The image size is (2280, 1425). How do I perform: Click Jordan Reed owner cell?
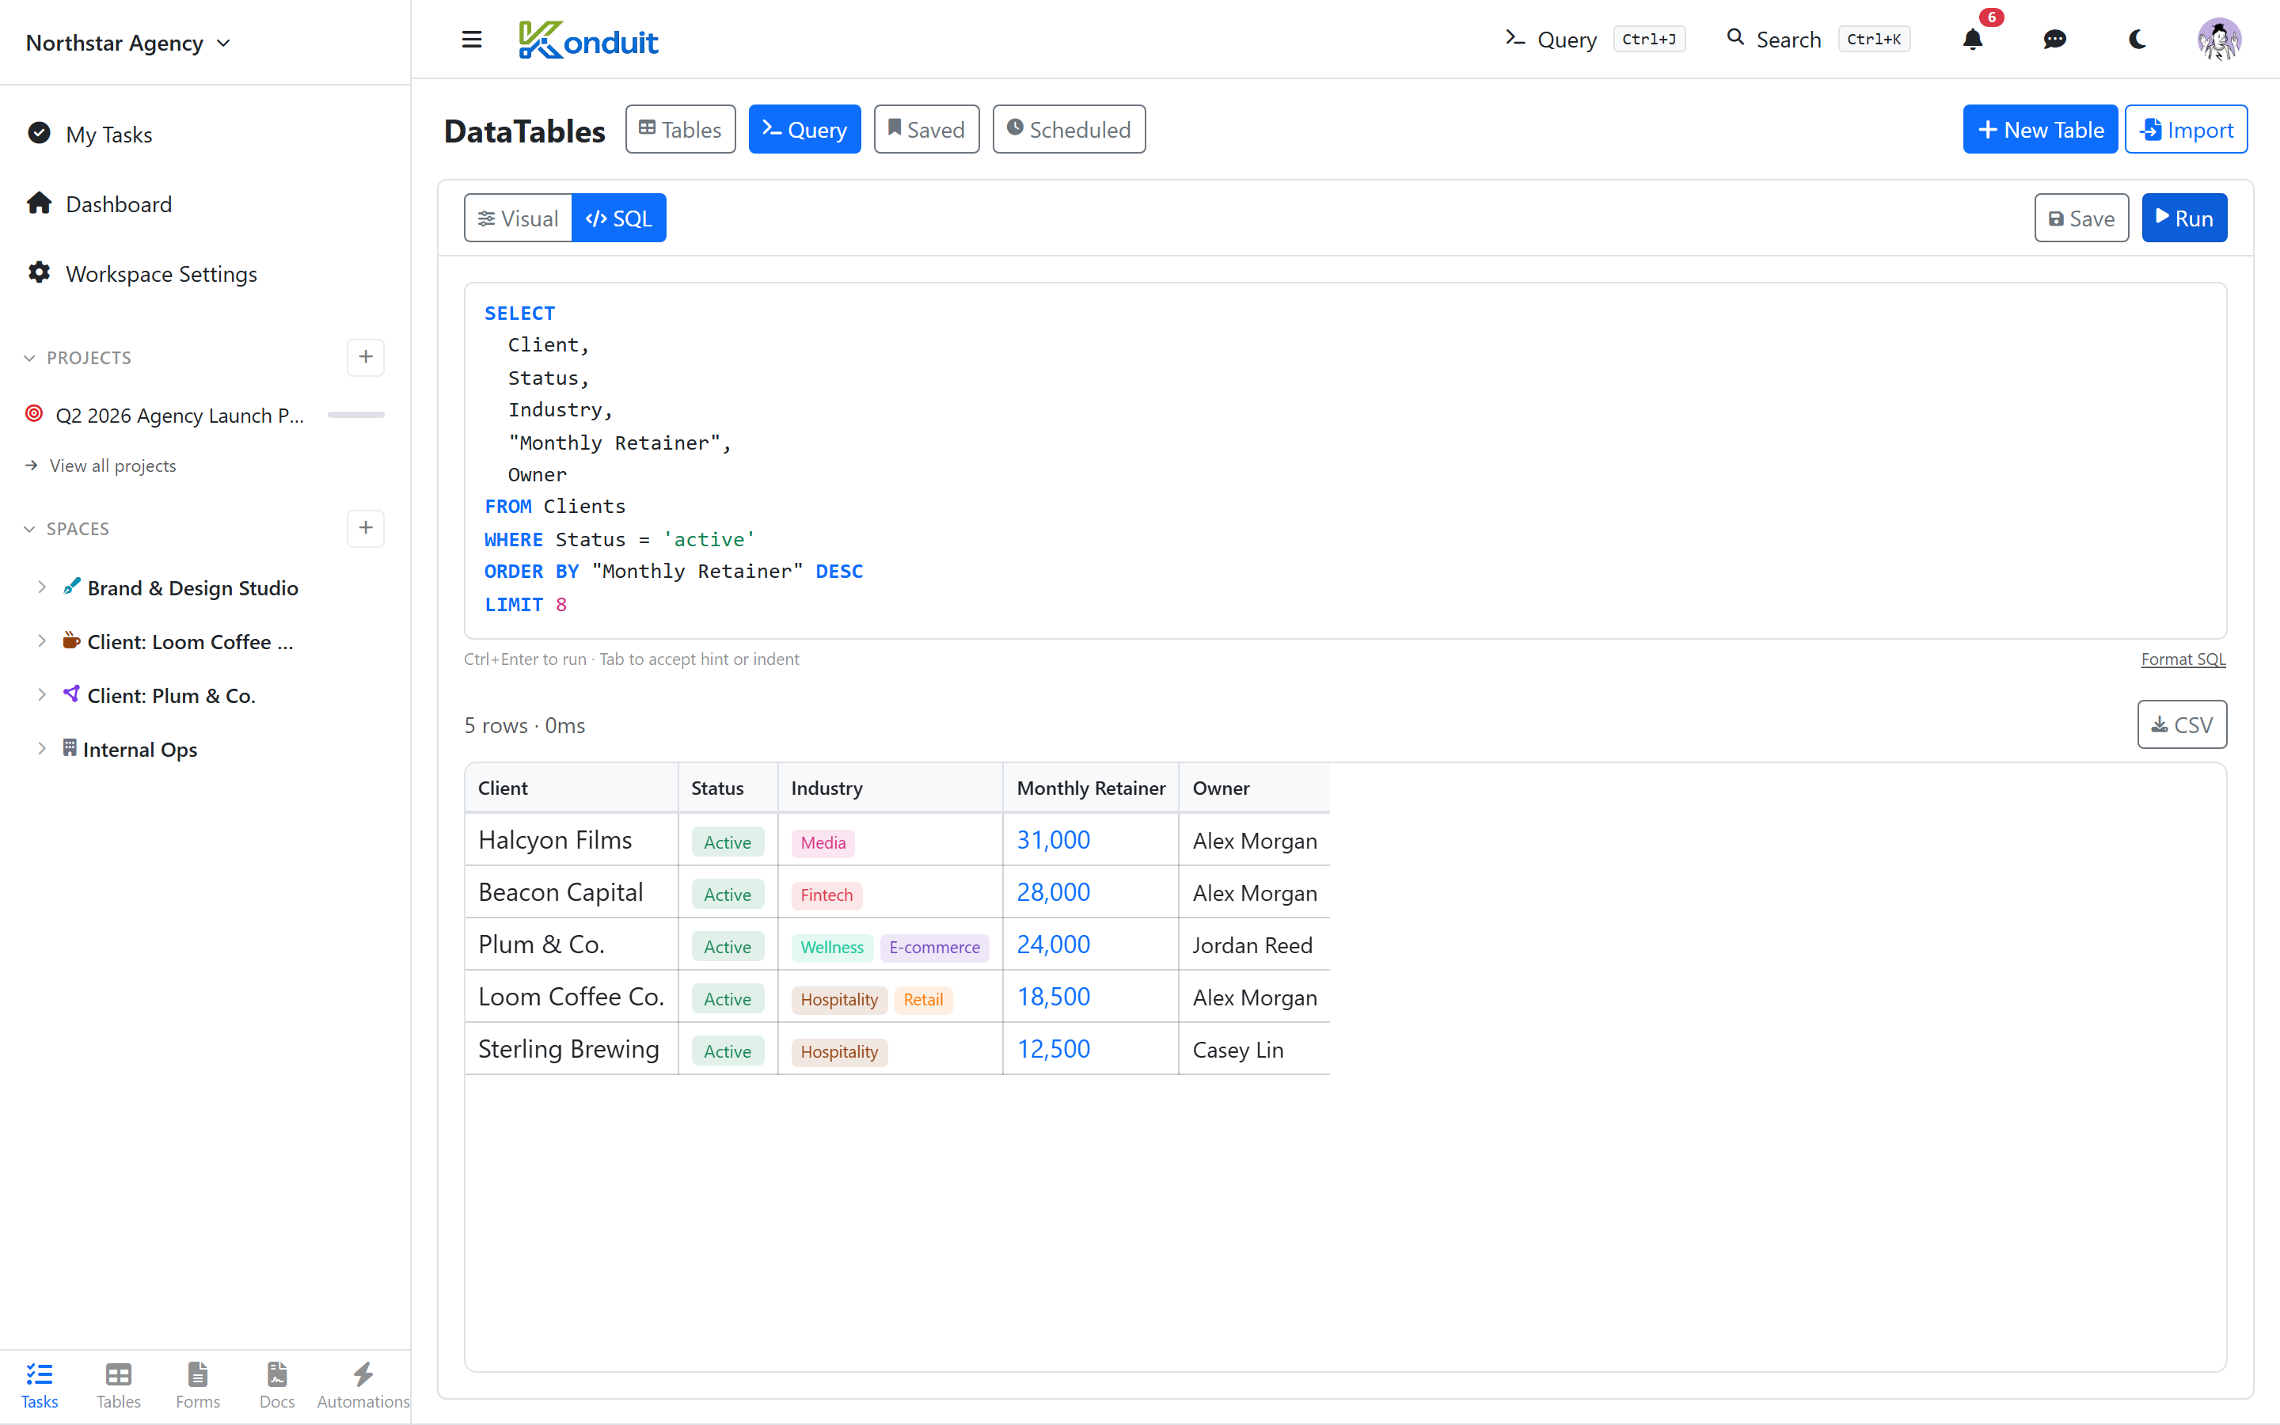1254,944
